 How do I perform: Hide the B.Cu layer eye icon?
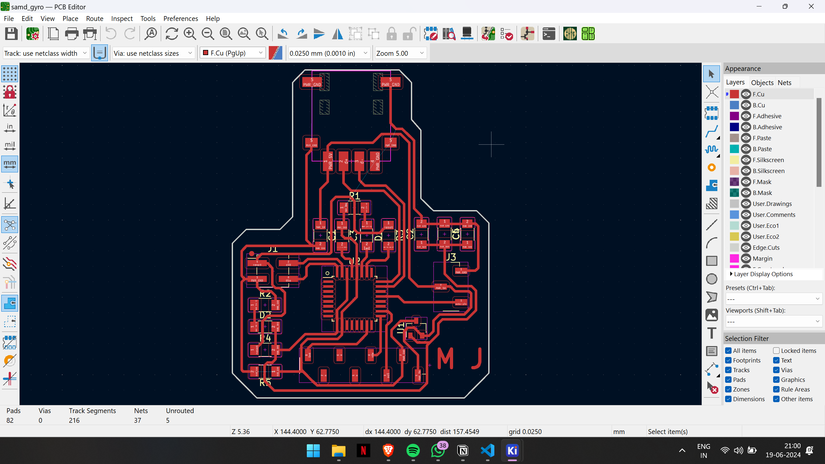[x=746, y=105]
